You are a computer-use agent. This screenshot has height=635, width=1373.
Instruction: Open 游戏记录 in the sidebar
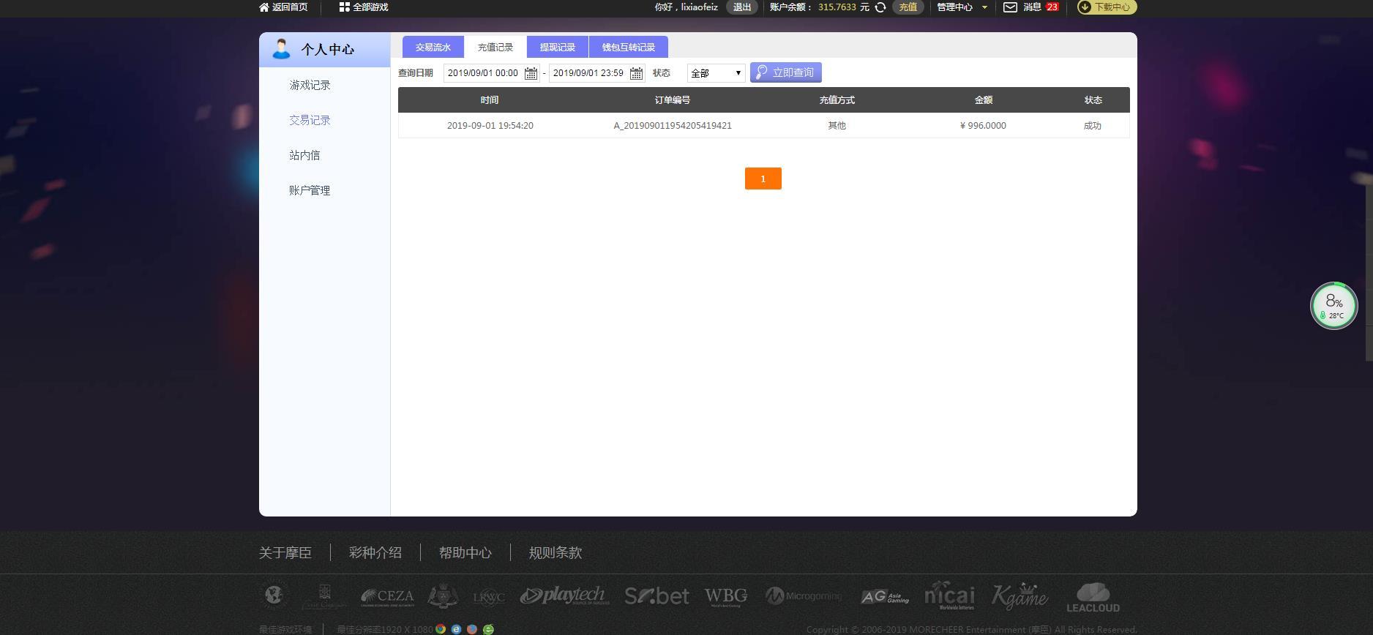point(310,85)
